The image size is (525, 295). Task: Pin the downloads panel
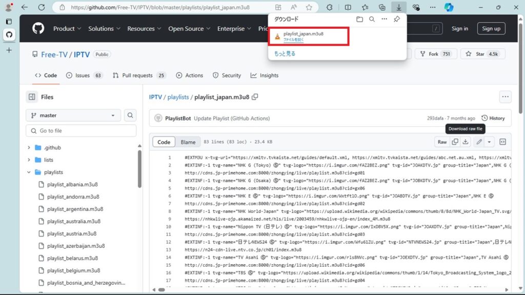(397, 19)
